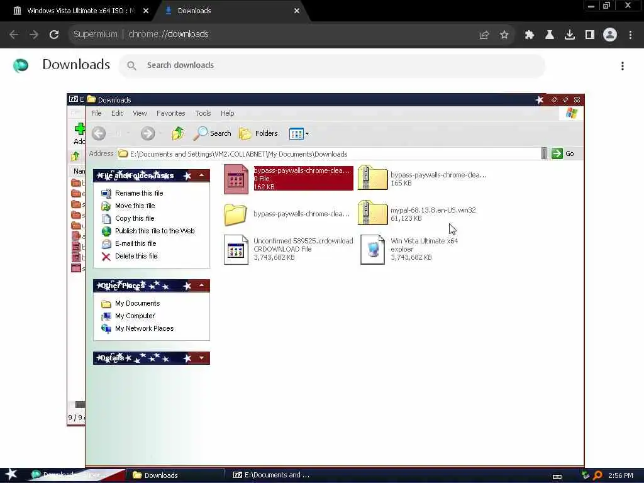Select the Unconfirmed 589525.crdownload file
Screen dimensions: 644x483
point(288,249)
